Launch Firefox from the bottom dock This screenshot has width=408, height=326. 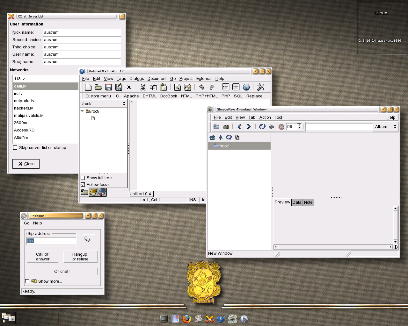(187, 319)
